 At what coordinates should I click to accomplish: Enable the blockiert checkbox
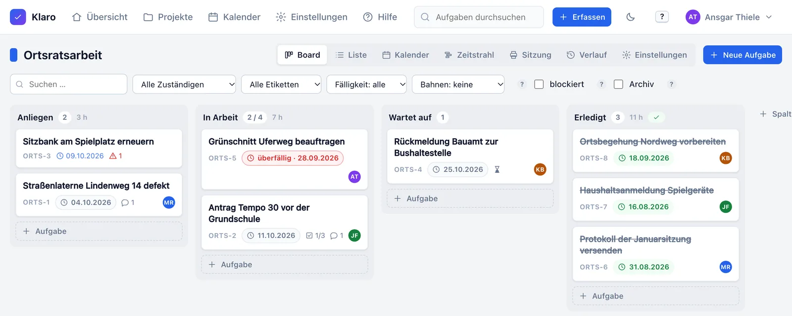click(539, 84)
